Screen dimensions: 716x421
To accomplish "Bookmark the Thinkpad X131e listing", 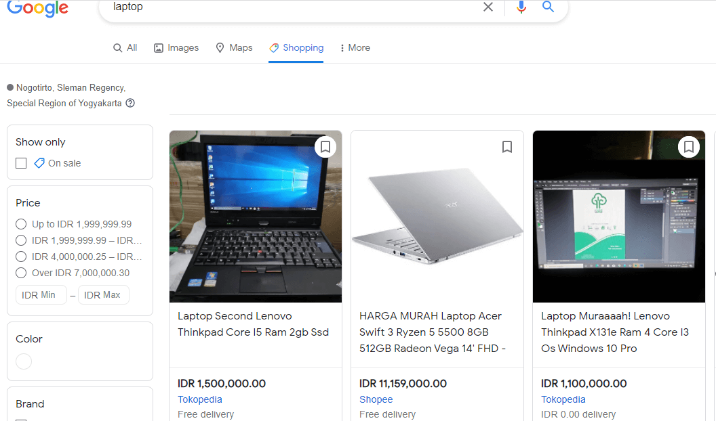I will pos(689,147).
